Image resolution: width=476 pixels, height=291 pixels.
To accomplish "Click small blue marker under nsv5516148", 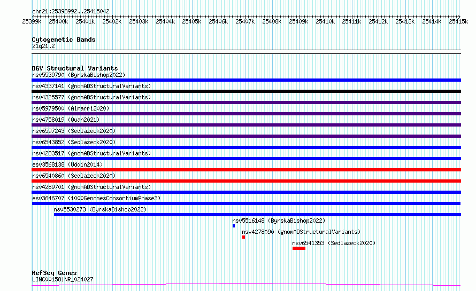I will pos(234,226).
